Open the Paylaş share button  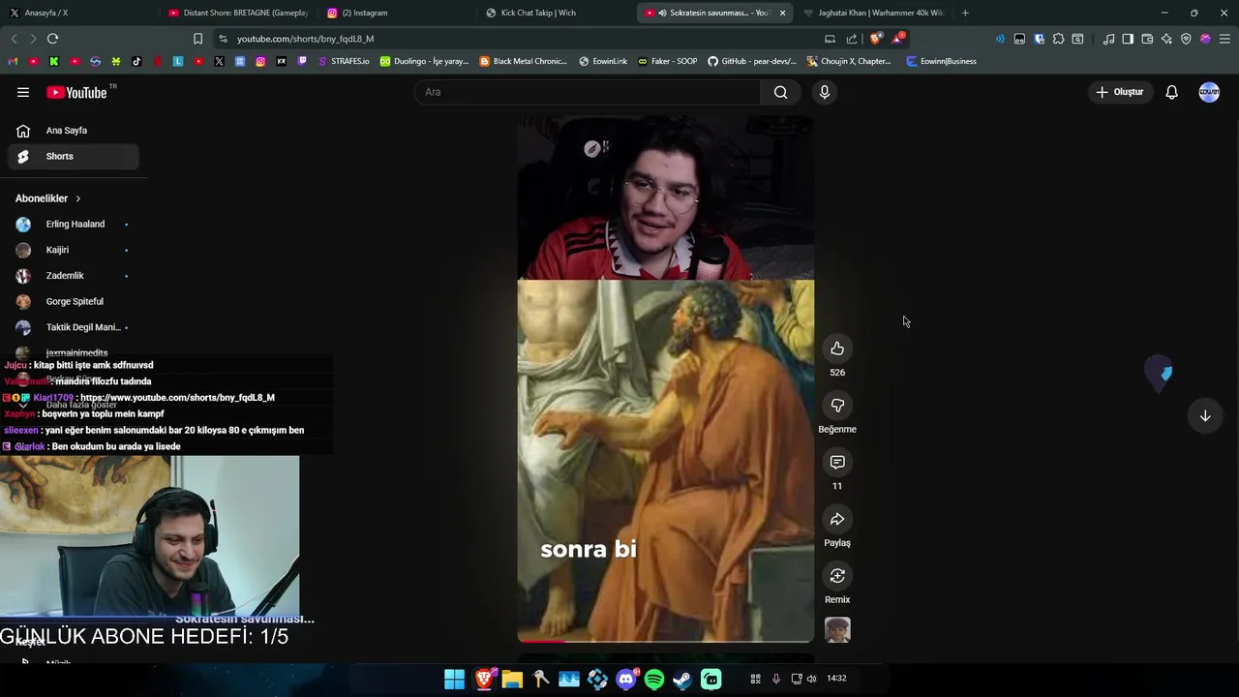[x=837, y=520]
